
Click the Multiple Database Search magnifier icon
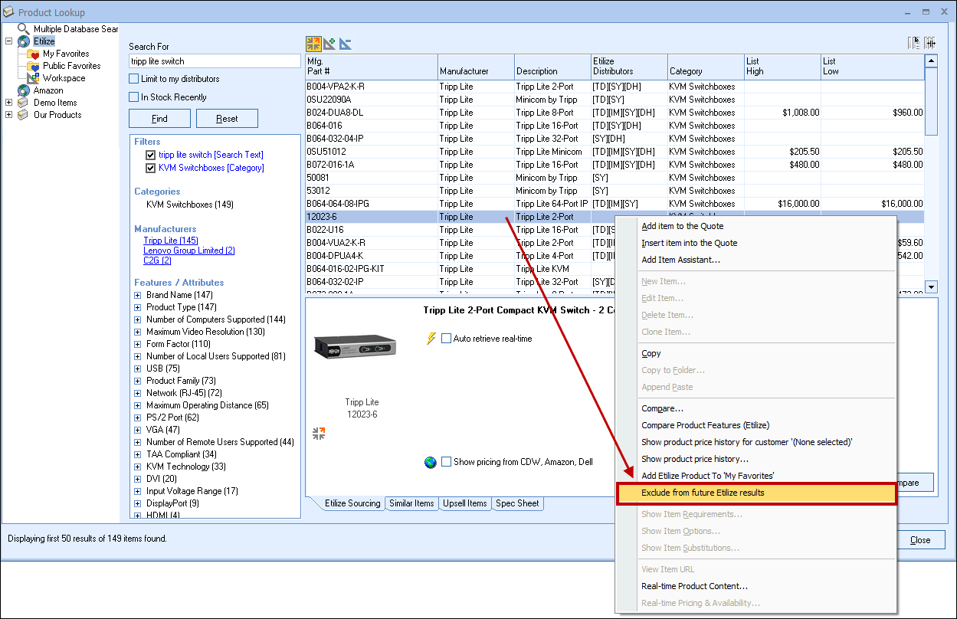24,29
